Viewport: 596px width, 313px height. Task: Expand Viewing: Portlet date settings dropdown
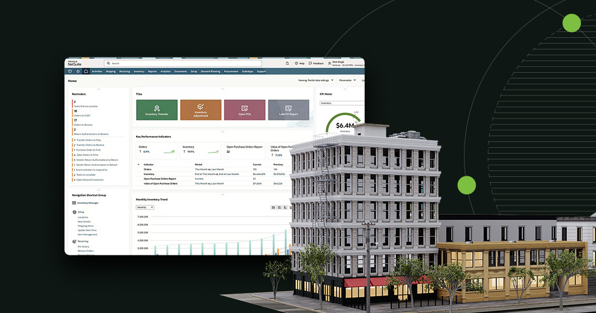[x=315, y=80]
